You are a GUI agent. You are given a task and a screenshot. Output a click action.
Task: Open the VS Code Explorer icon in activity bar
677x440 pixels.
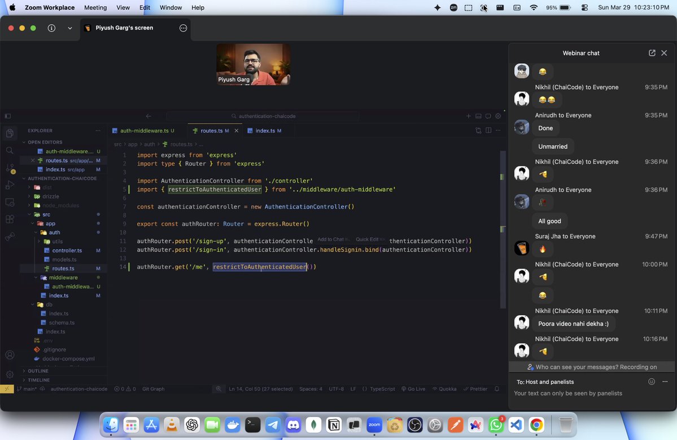click(x=10, y=133)
